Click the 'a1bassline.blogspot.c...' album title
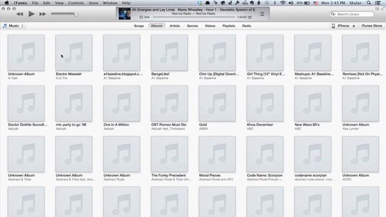This screenshot has height=217, width=386. point(123,74)
